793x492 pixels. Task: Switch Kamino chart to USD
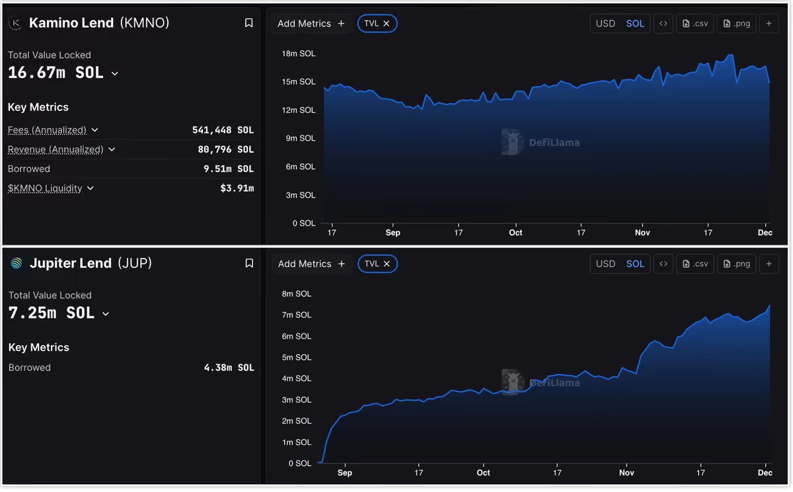coord(605,23)
